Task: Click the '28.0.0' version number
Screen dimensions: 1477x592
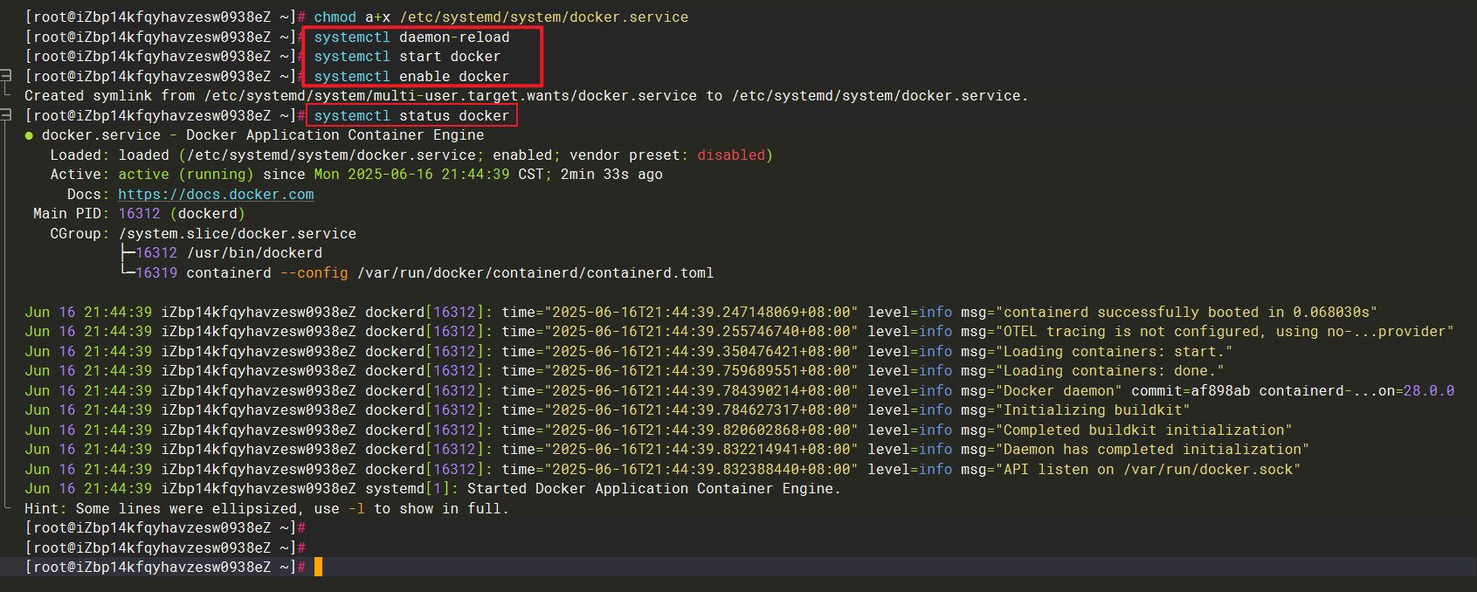Action: [1429, 390]
